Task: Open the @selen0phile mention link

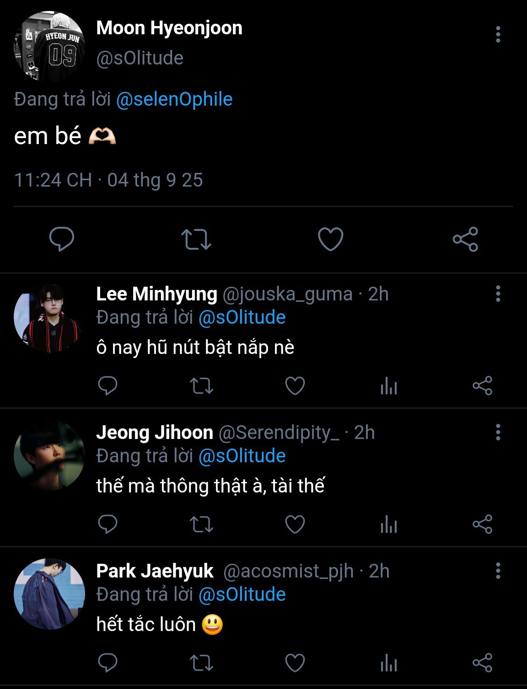Action: click(x=174, y=99)
